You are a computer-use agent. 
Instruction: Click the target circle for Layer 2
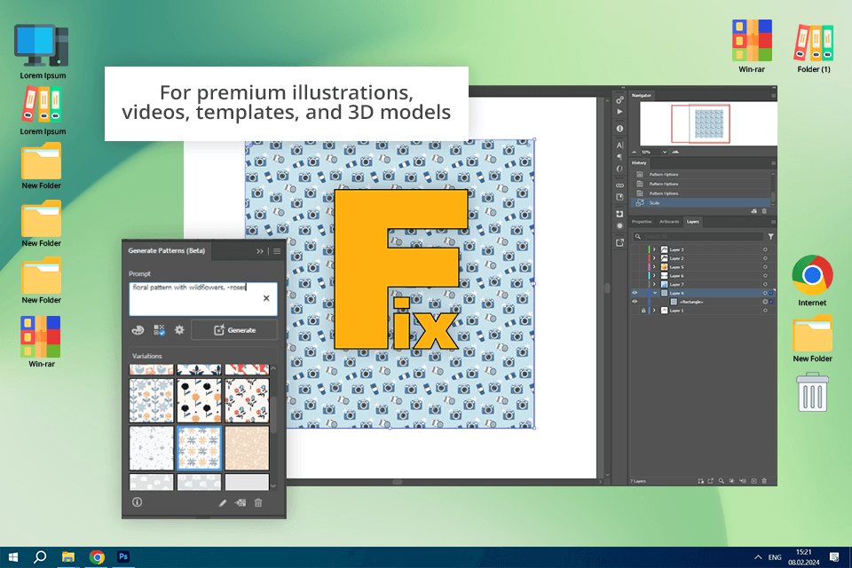click(765, 258)
